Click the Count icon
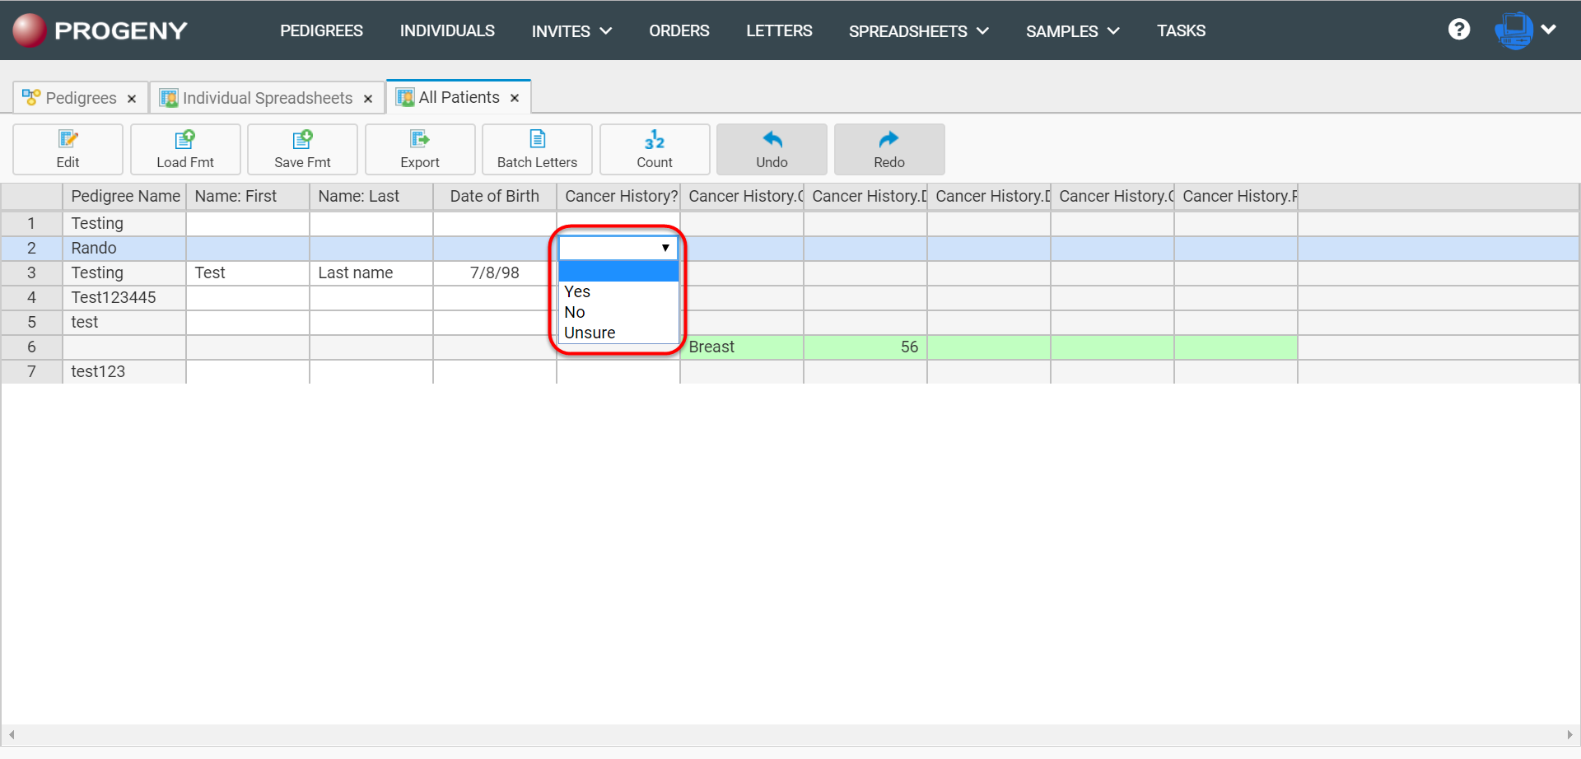The image size is (1581, 759). click(654, 149)
